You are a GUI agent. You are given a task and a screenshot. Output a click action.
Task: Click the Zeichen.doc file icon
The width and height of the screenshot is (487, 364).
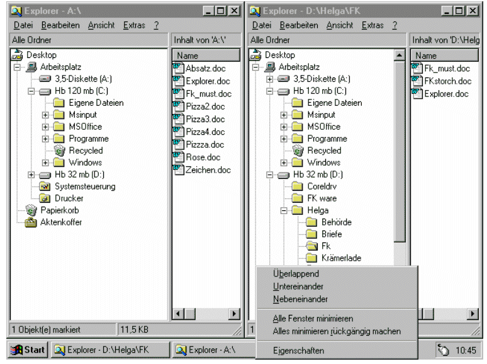click(178, 170)
